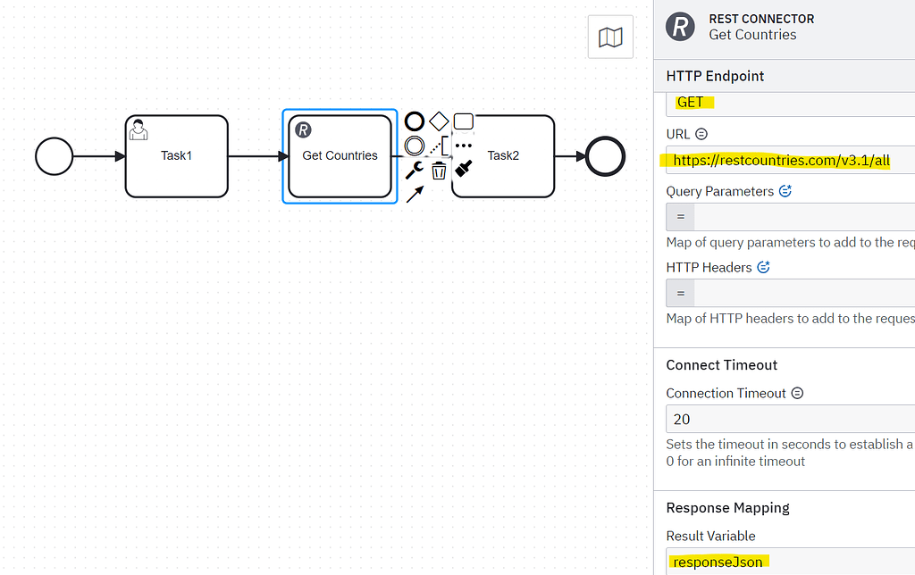The height and width of the screenshot is (575, 915).
Task: Append a new task via the rectangle icon
Action: point(464,120)
